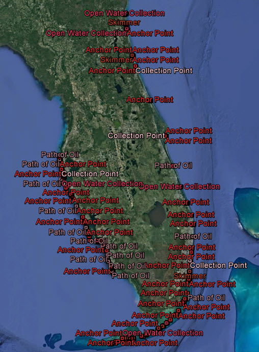
Task: Open the Skimmer label below the southeast Collection Point
Action: [190, 276]
